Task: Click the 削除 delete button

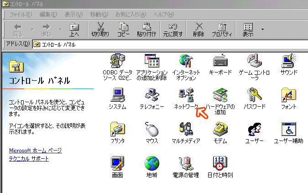Action: click(x=198, y=30)
